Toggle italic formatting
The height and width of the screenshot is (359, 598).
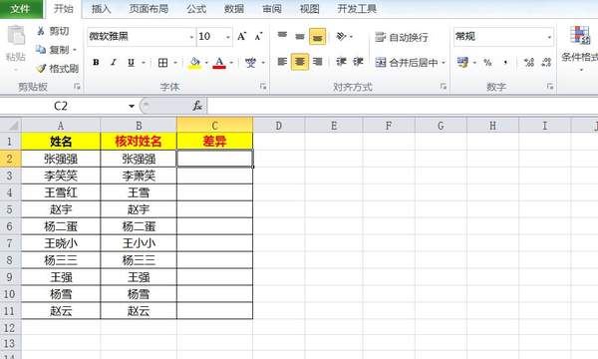(114, 63)
